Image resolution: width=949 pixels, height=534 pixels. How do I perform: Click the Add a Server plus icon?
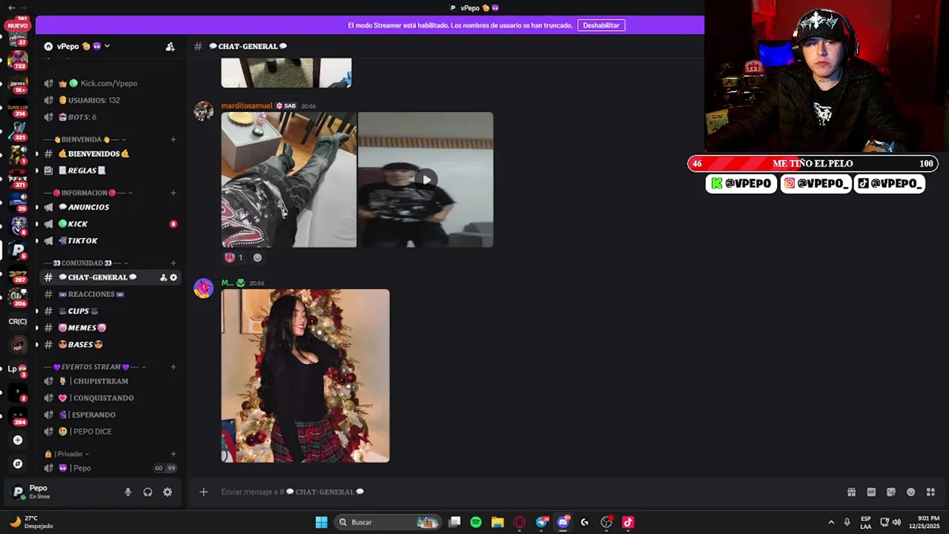point(18,440)
